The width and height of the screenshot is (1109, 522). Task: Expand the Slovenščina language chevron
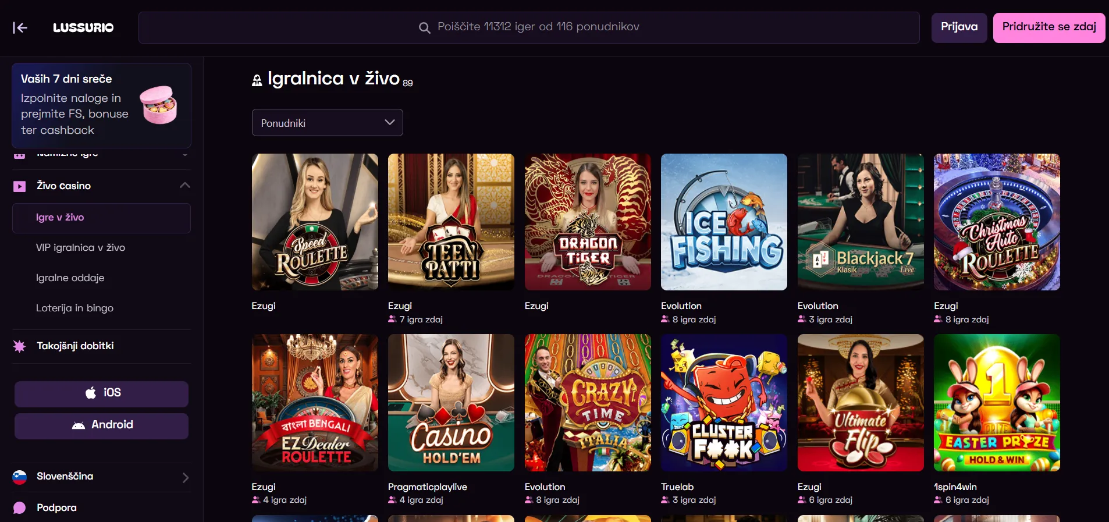click(185, 477)
